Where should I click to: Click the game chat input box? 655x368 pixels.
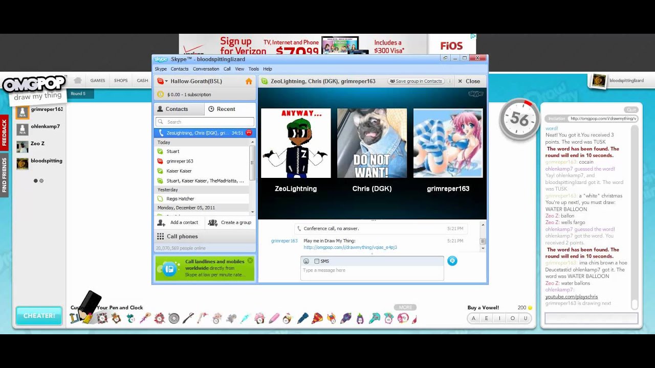[591, 318]
